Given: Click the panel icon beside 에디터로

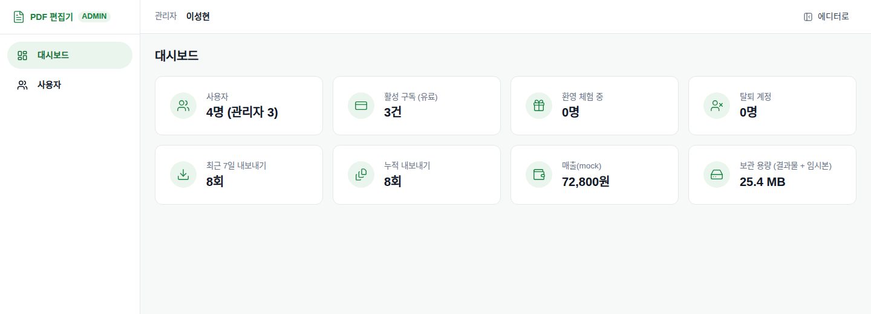Looking at the screenshot, I should tap(808, 17).
